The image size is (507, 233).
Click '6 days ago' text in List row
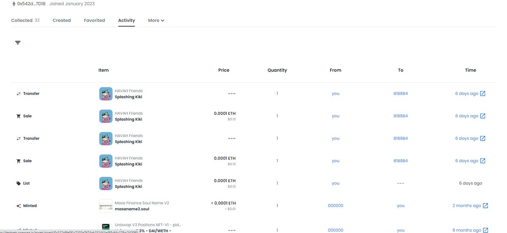(x=471, y=183)
